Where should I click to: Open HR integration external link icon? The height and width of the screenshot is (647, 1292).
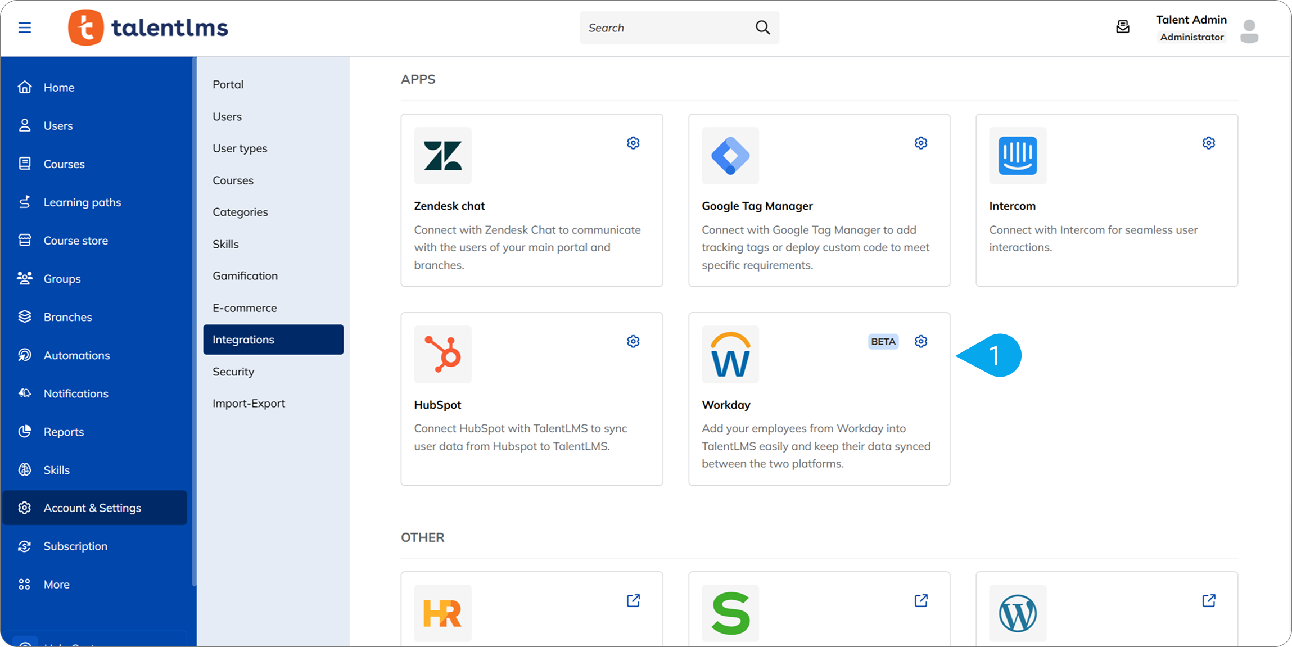[x=633, y=600]
